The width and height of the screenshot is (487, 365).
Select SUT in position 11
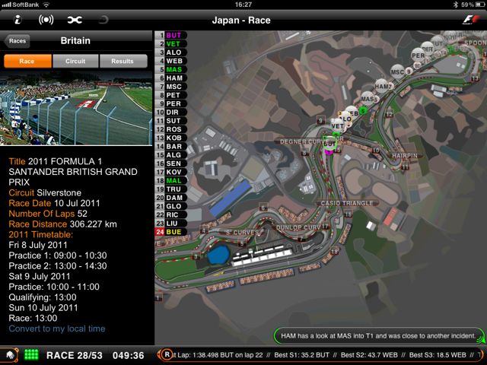point(171,121)
